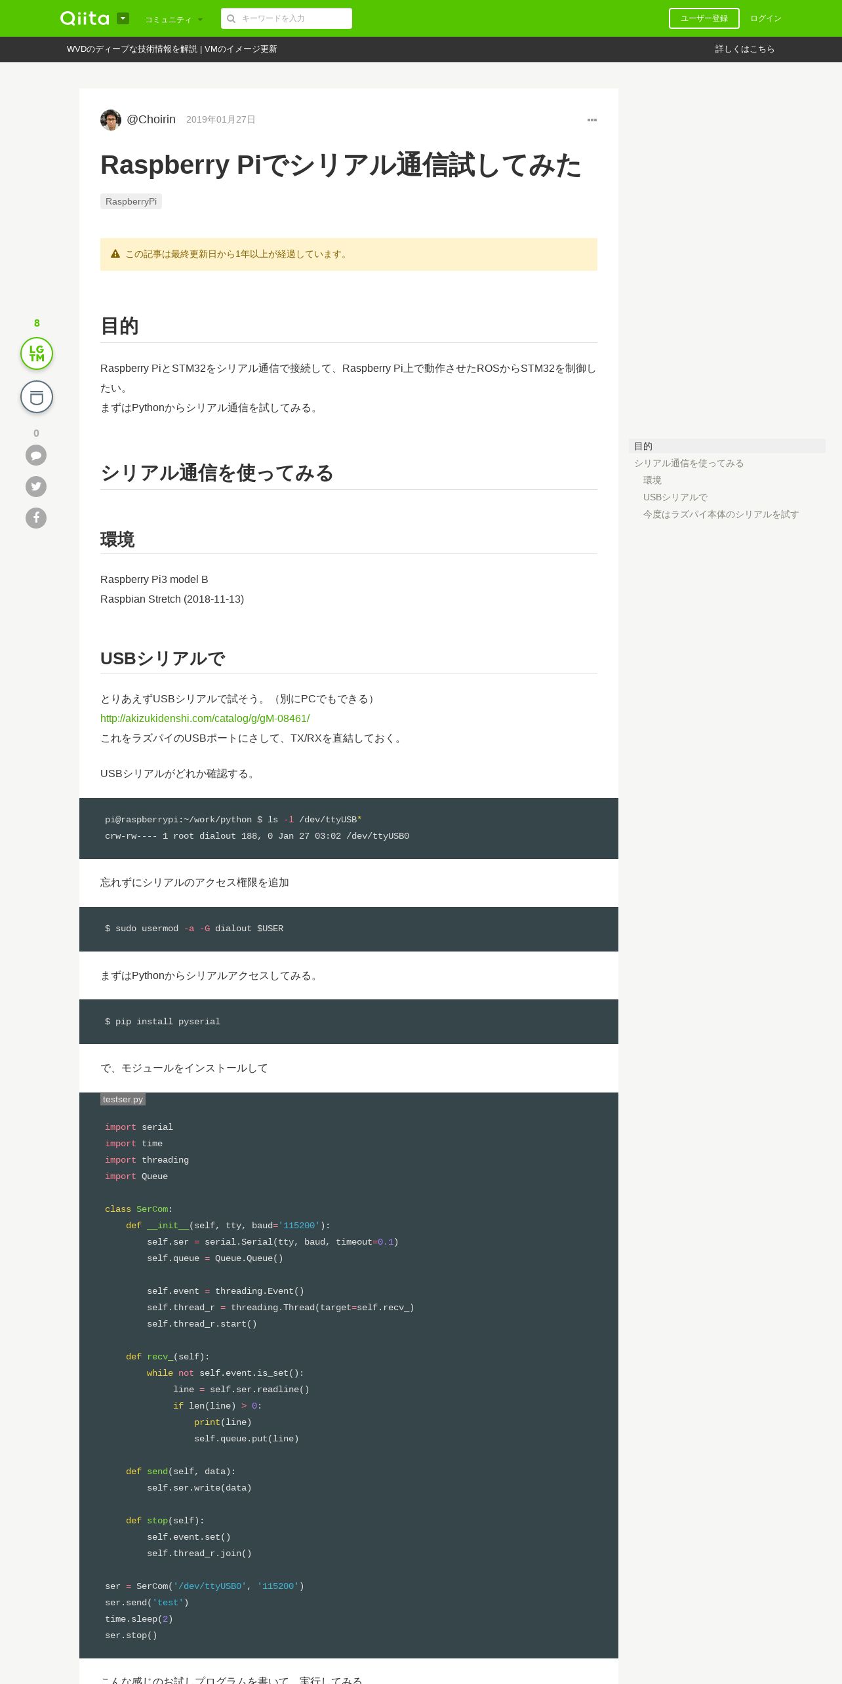Viewport: 842px width, 1684px height.
Task: Click the Qiita logo
Action: 85,18
